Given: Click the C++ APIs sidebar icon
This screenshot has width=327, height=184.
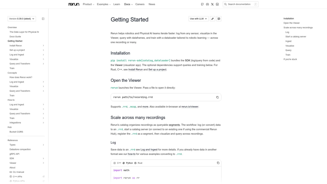Looking at the screenshot, I should [x=11, y=177].
